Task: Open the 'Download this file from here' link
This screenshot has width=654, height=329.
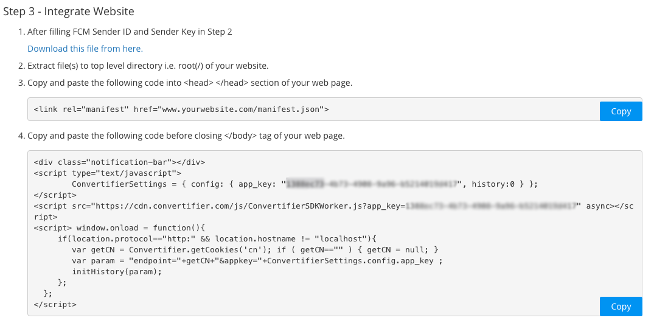Action: tap(85, 49)
